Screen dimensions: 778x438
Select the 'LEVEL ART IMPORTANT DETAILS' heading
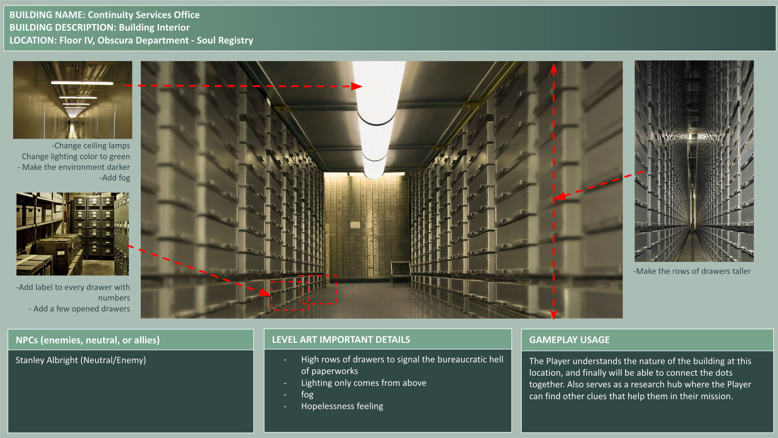coord(341,339)
